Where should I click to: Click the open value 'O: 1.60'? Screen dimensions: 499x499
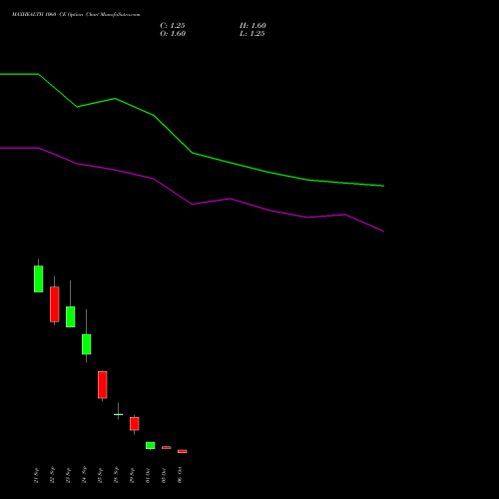point(173,34)
